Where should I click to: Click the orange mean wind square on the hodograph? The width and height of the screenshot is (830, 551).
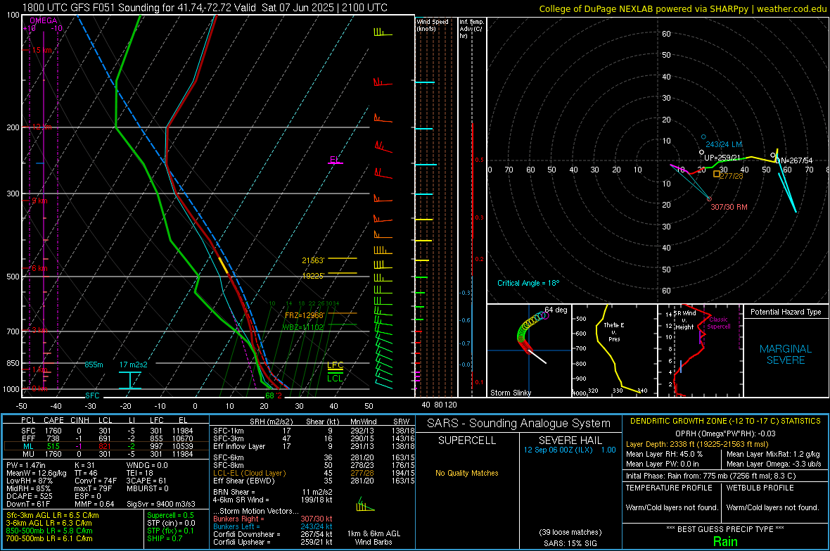pyautogui.click(x=717, y=174)
